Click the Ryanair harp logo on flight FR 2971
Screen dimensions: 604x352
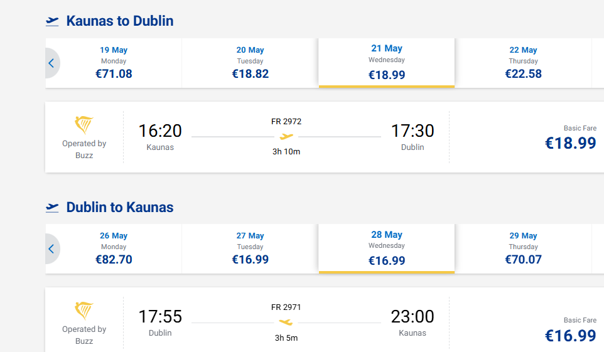[x=84, y=311]
